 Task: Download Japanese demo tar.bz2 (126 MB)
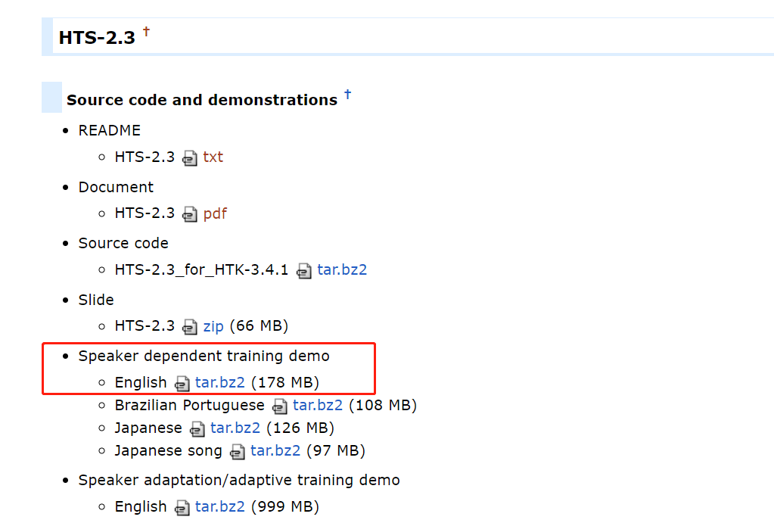click(235, 428)
